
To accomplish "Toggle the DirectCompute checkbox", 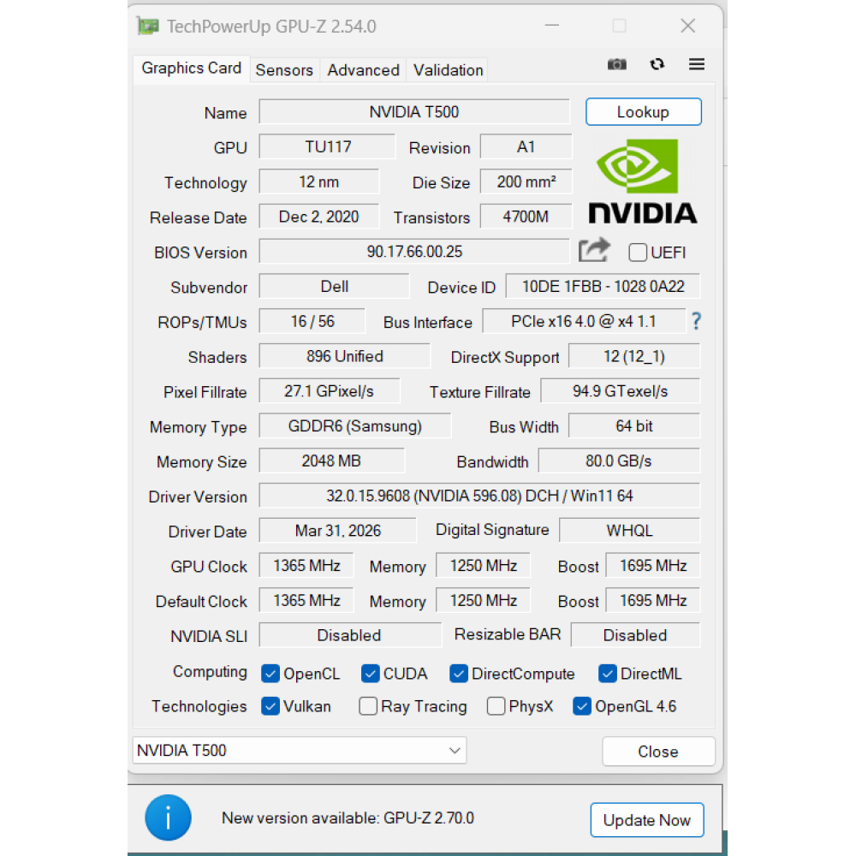I will [459, 674].
